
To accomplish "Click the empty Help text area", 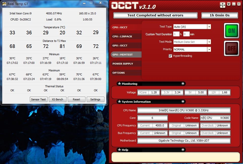I will click(175, 157).
